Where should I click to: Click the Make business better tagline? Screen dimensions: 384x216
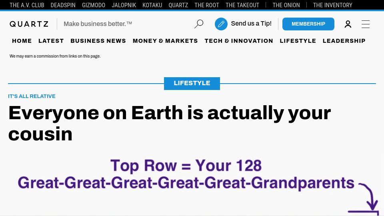pyautogui.click(x=98, y=24)
